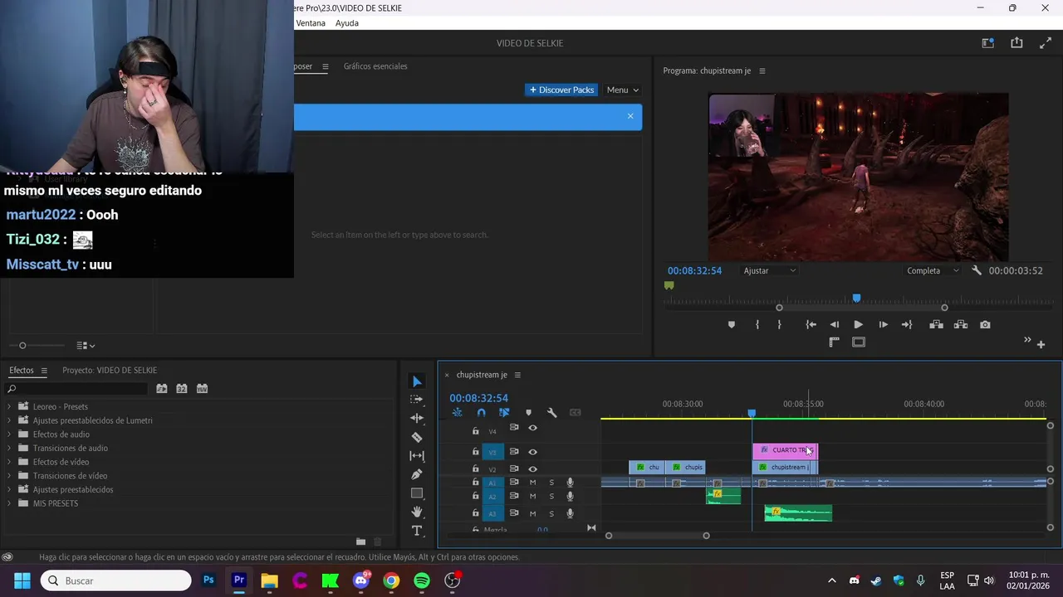Open the Efectos panel menu
The image size is (1063, 597).
[44, 371]
